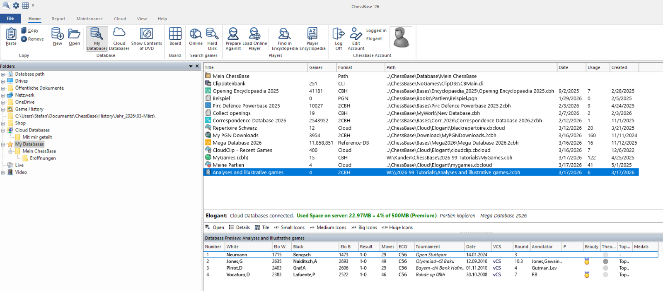Expand the Database path tree node

3,74
